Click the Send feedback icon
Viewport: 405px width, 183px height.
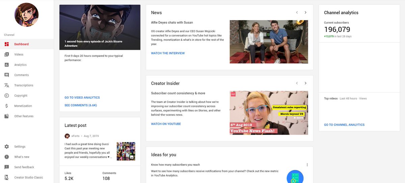pos(7,167)
